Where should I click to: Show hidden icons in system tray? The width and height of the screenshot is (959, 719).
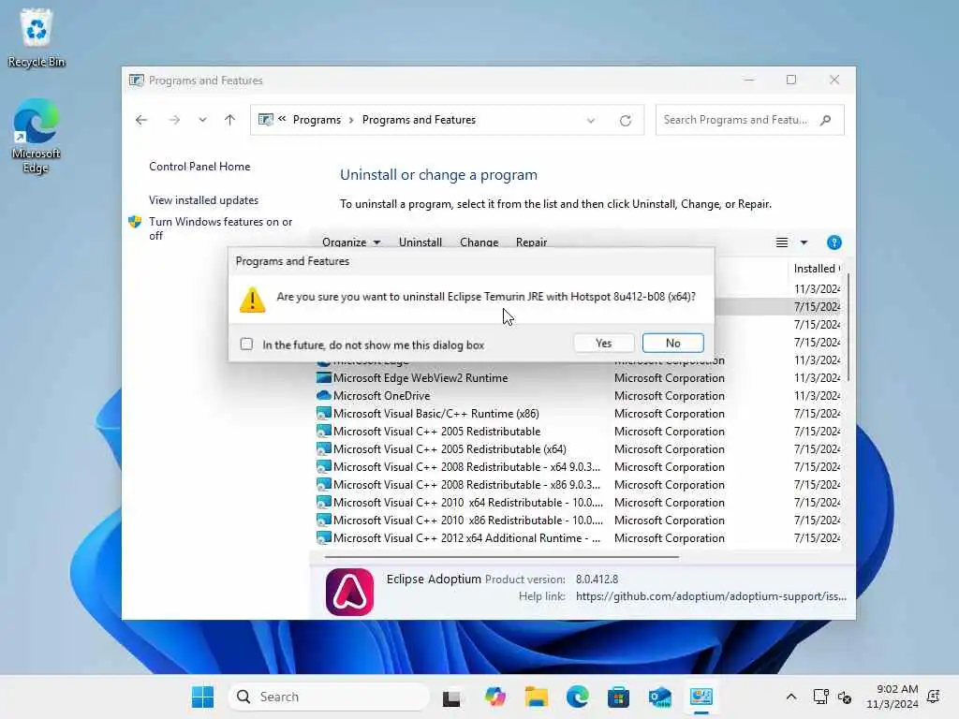click(x=790, y=697)
